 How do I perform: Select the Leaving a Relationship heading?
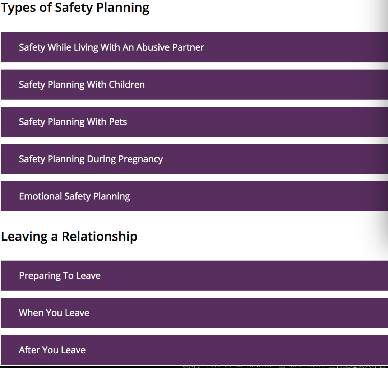pyautogui.click(x=69, y=237)
